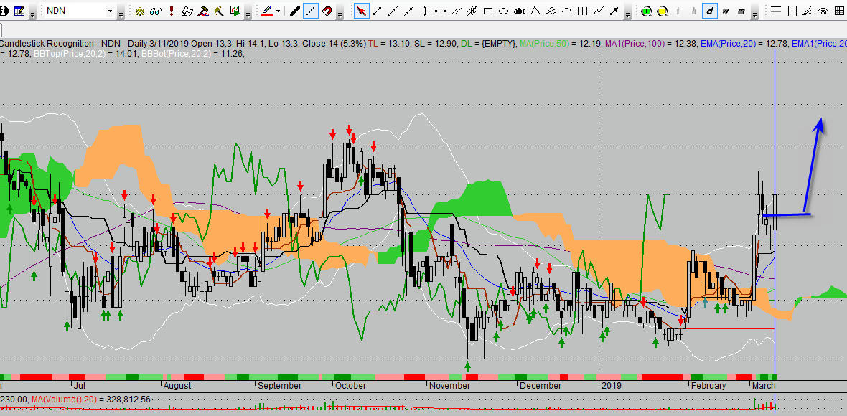Toggle the red magnet snap mode
The width and height of the screenshot is (847, 416).
coord(327,11)
